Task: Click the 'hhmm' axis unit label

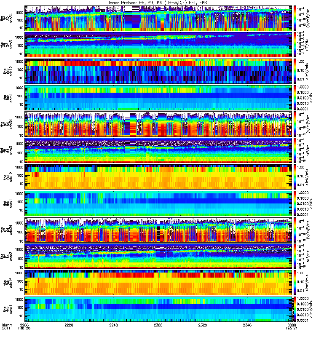Action: point(7,325)
